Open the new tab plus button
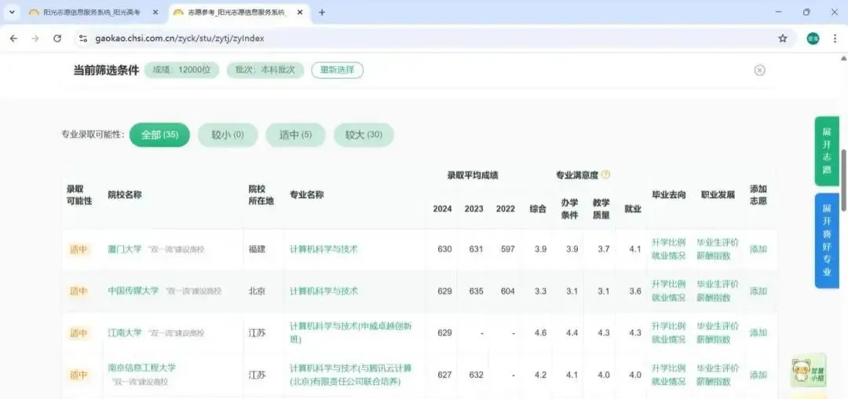The image size is (848, 399). point(322,13)
